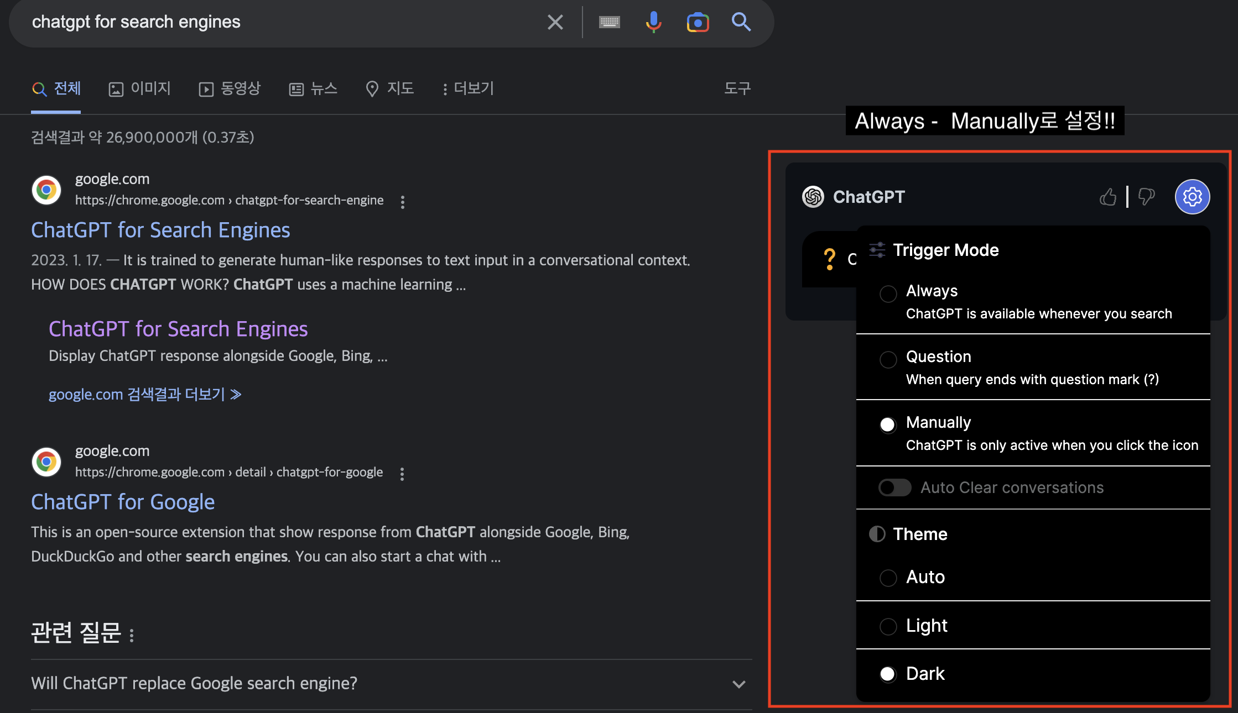This screenshot has height=713, width=1238.
Task: Open purple ChatGPT for Search Engines sublink
Action: click(178, 329)
